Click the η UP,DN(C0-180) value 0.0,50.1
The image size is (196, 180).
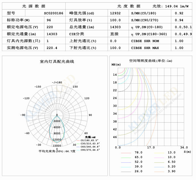tap(183, 27)
